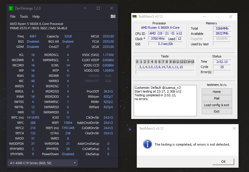Image resolution: width=249 pixels, height=172 pixels.
Task: Click the Used cores field showing 12
Action: click(179, 39)
